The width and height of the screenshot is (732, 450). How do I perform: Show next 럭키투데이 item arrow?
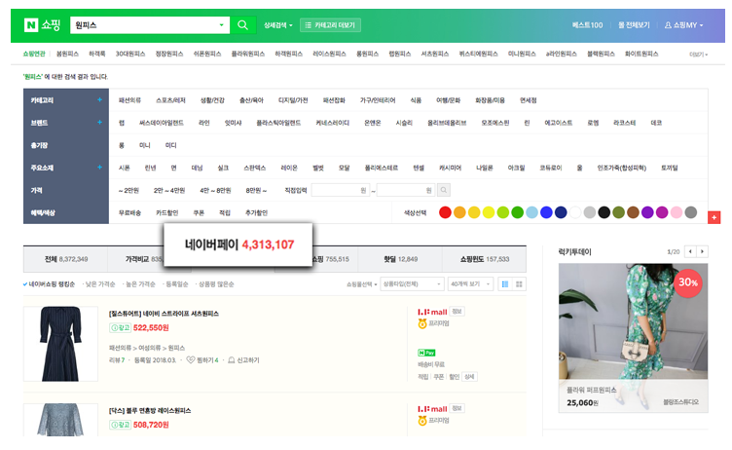(x=702, y=251)
